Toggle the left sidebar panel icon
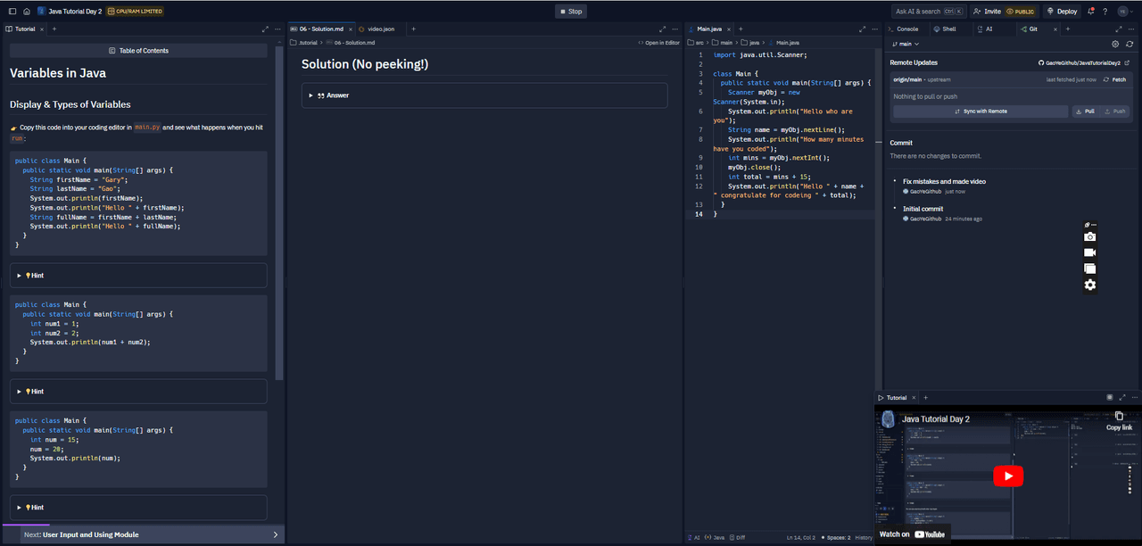 click(x=12, y=12)
